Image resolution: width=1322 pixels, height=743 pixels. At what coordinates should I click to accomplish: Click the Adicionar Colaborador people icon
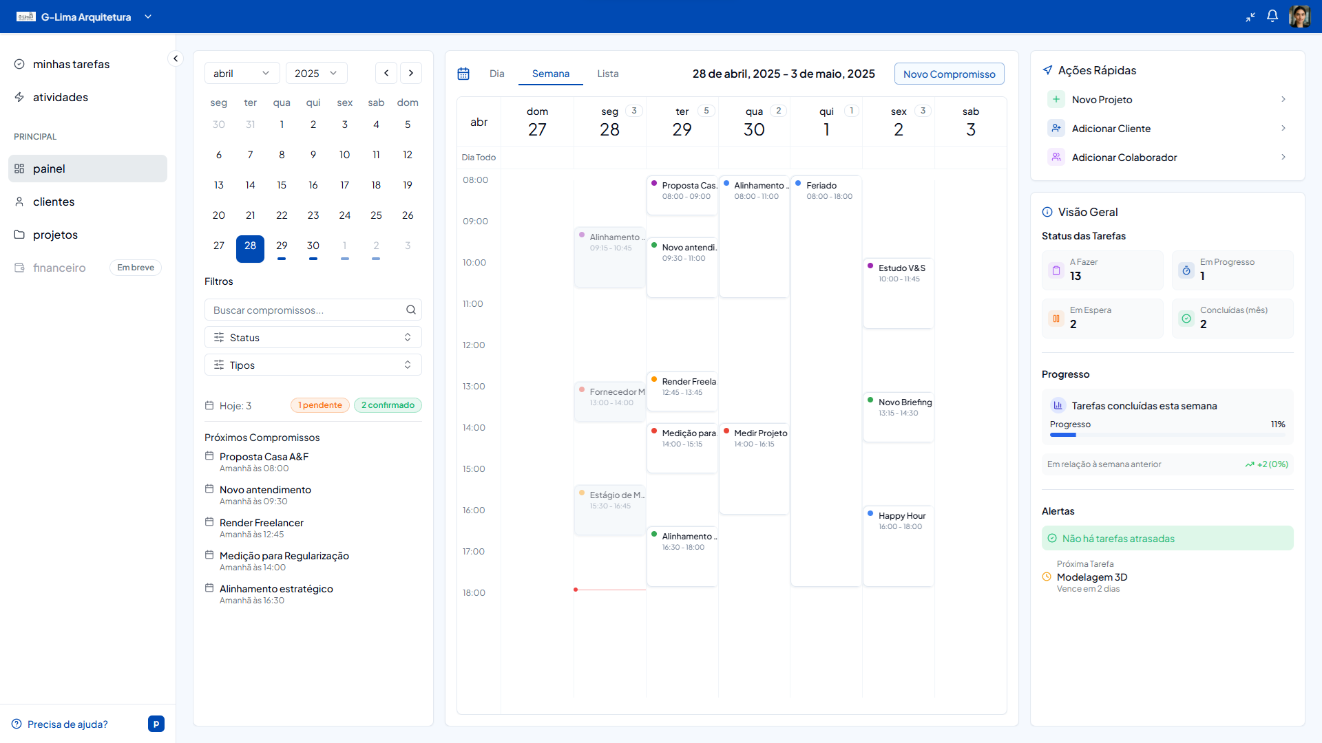(x=1056, y=157)
